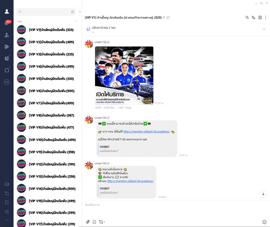Open the screenshot capture tool below message box
The height and width of the screenshot is (227, 270).
point(102,222)
